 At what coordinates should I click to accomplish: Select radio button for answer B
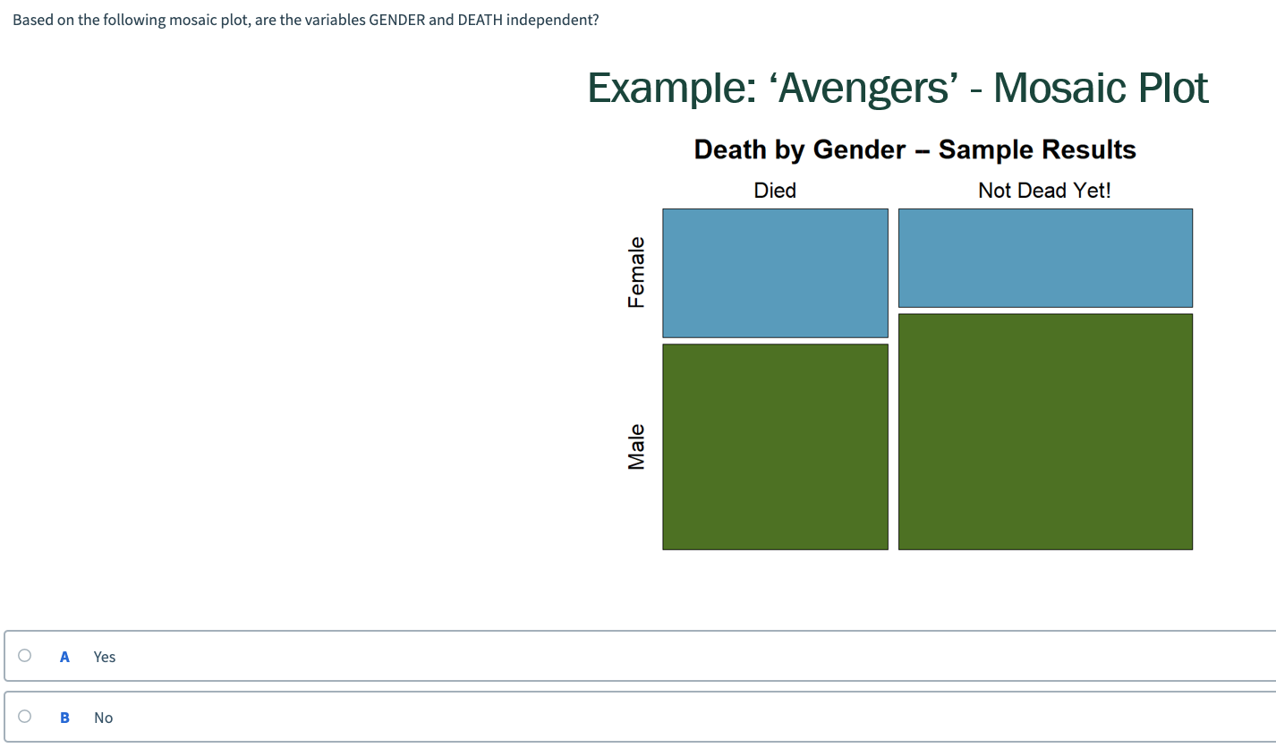click(x=24, y=717)
